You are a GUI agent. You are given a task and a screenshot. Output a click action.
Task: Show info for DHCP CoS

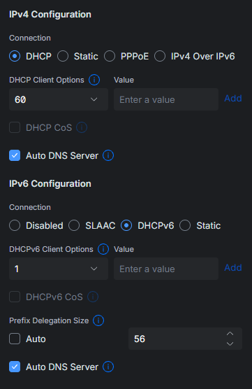click(82, 127)
